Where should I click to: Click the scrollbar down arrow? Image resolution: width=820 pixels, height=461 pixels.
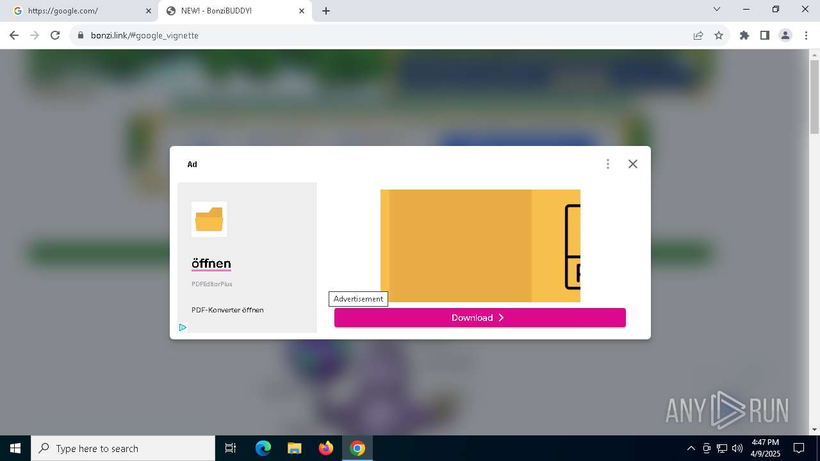814,430
